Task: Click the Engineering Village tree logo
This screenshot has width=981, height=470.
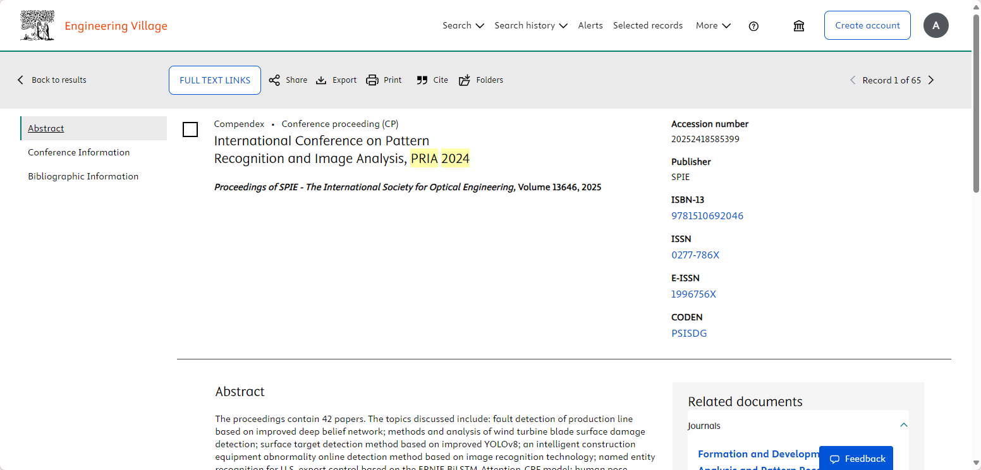Action: point(37,26)
